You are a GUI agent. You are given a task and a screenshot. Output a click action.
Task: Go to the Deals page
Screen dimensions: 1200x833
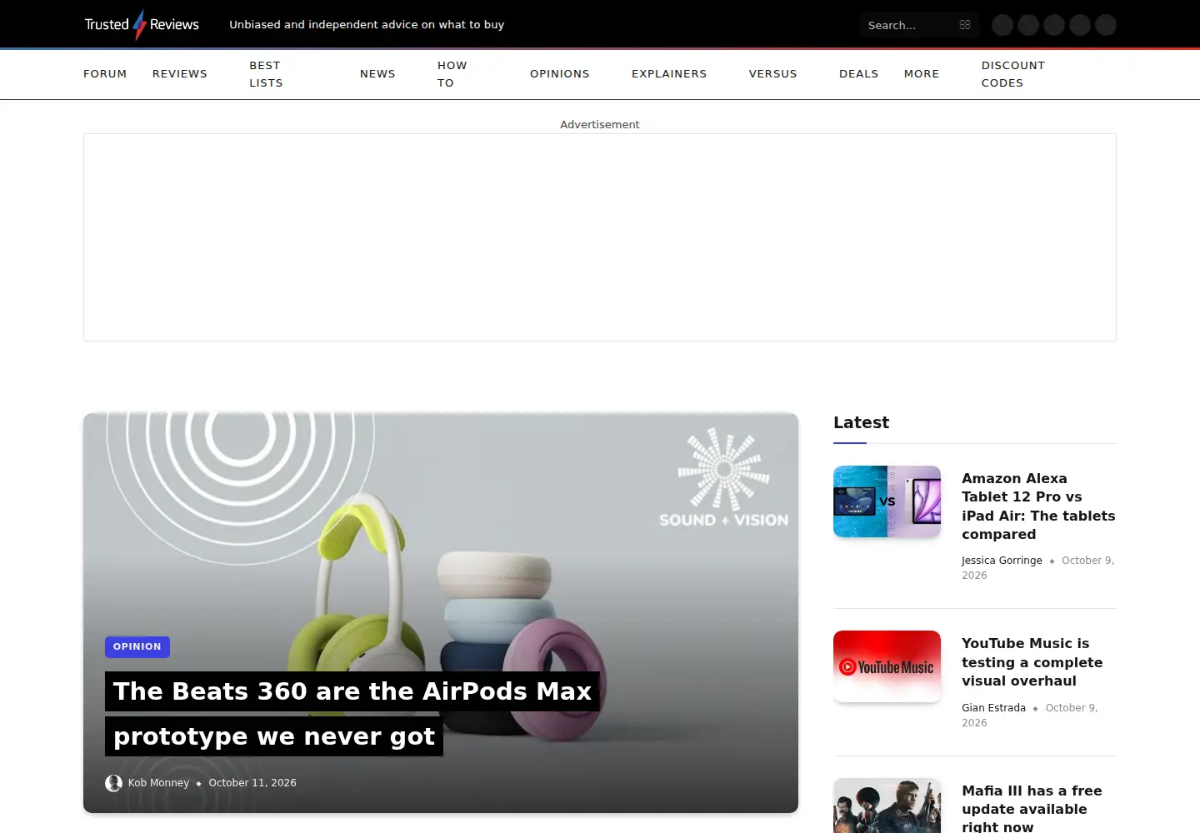point(859,74)
